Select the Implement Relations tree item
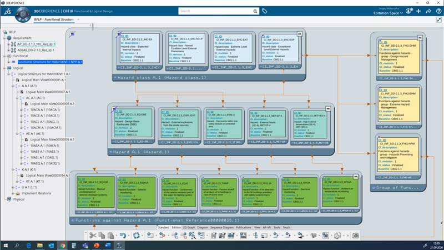Viewport: 444px width, 250px height. point(36,193)
